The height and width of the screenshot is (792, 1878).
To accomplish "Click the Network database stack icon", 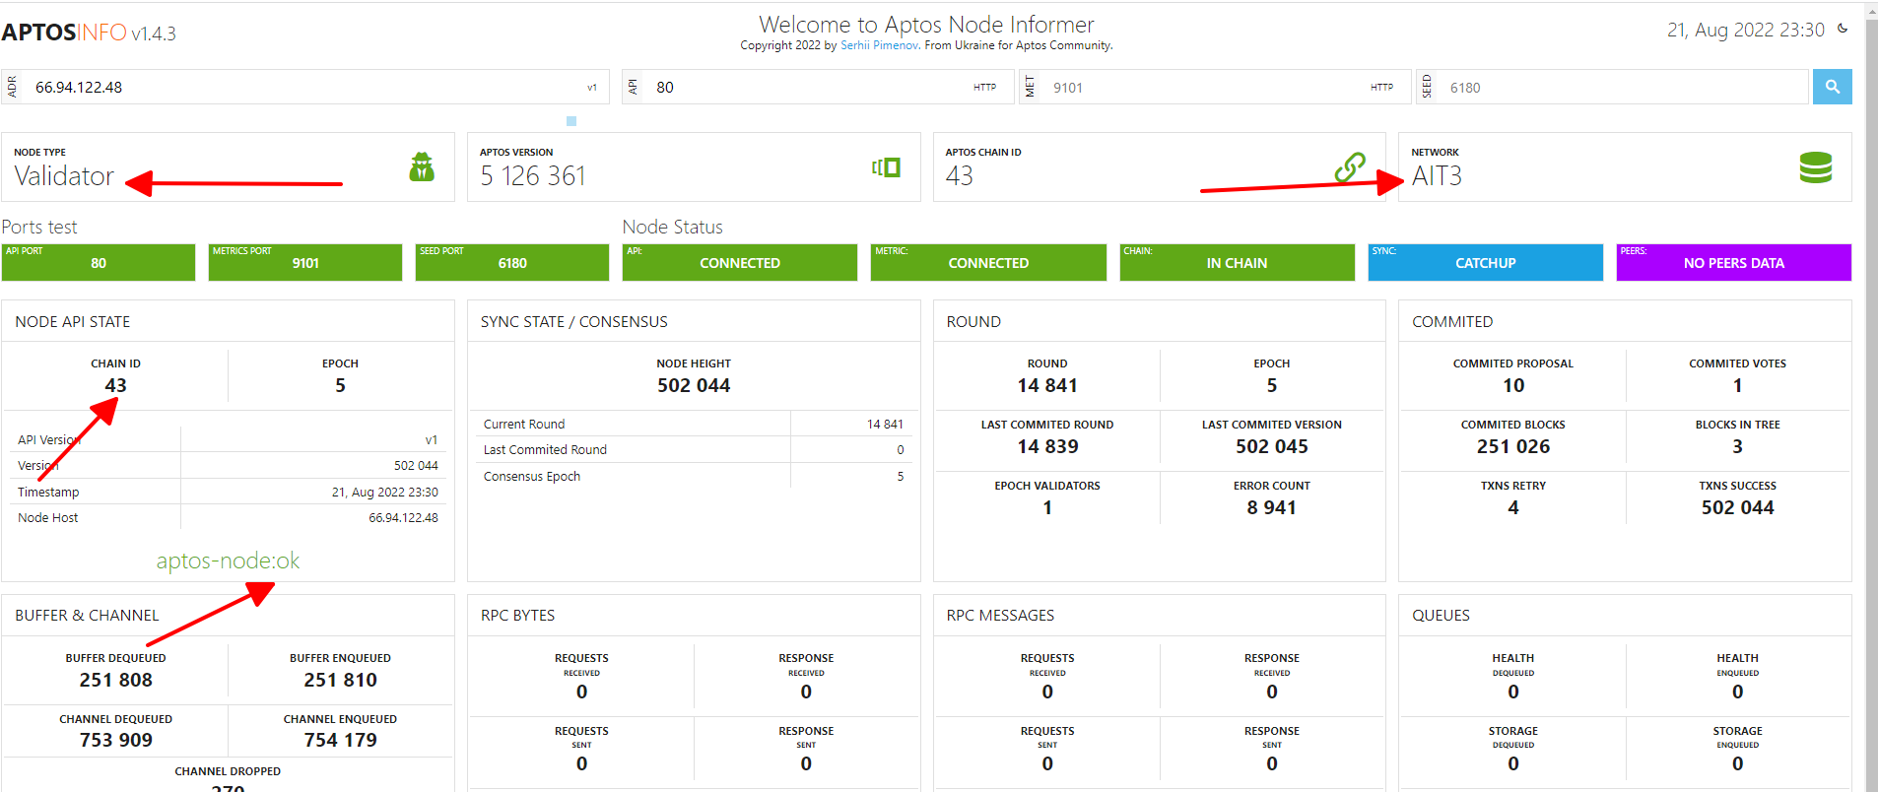I will pos(1815,167).
